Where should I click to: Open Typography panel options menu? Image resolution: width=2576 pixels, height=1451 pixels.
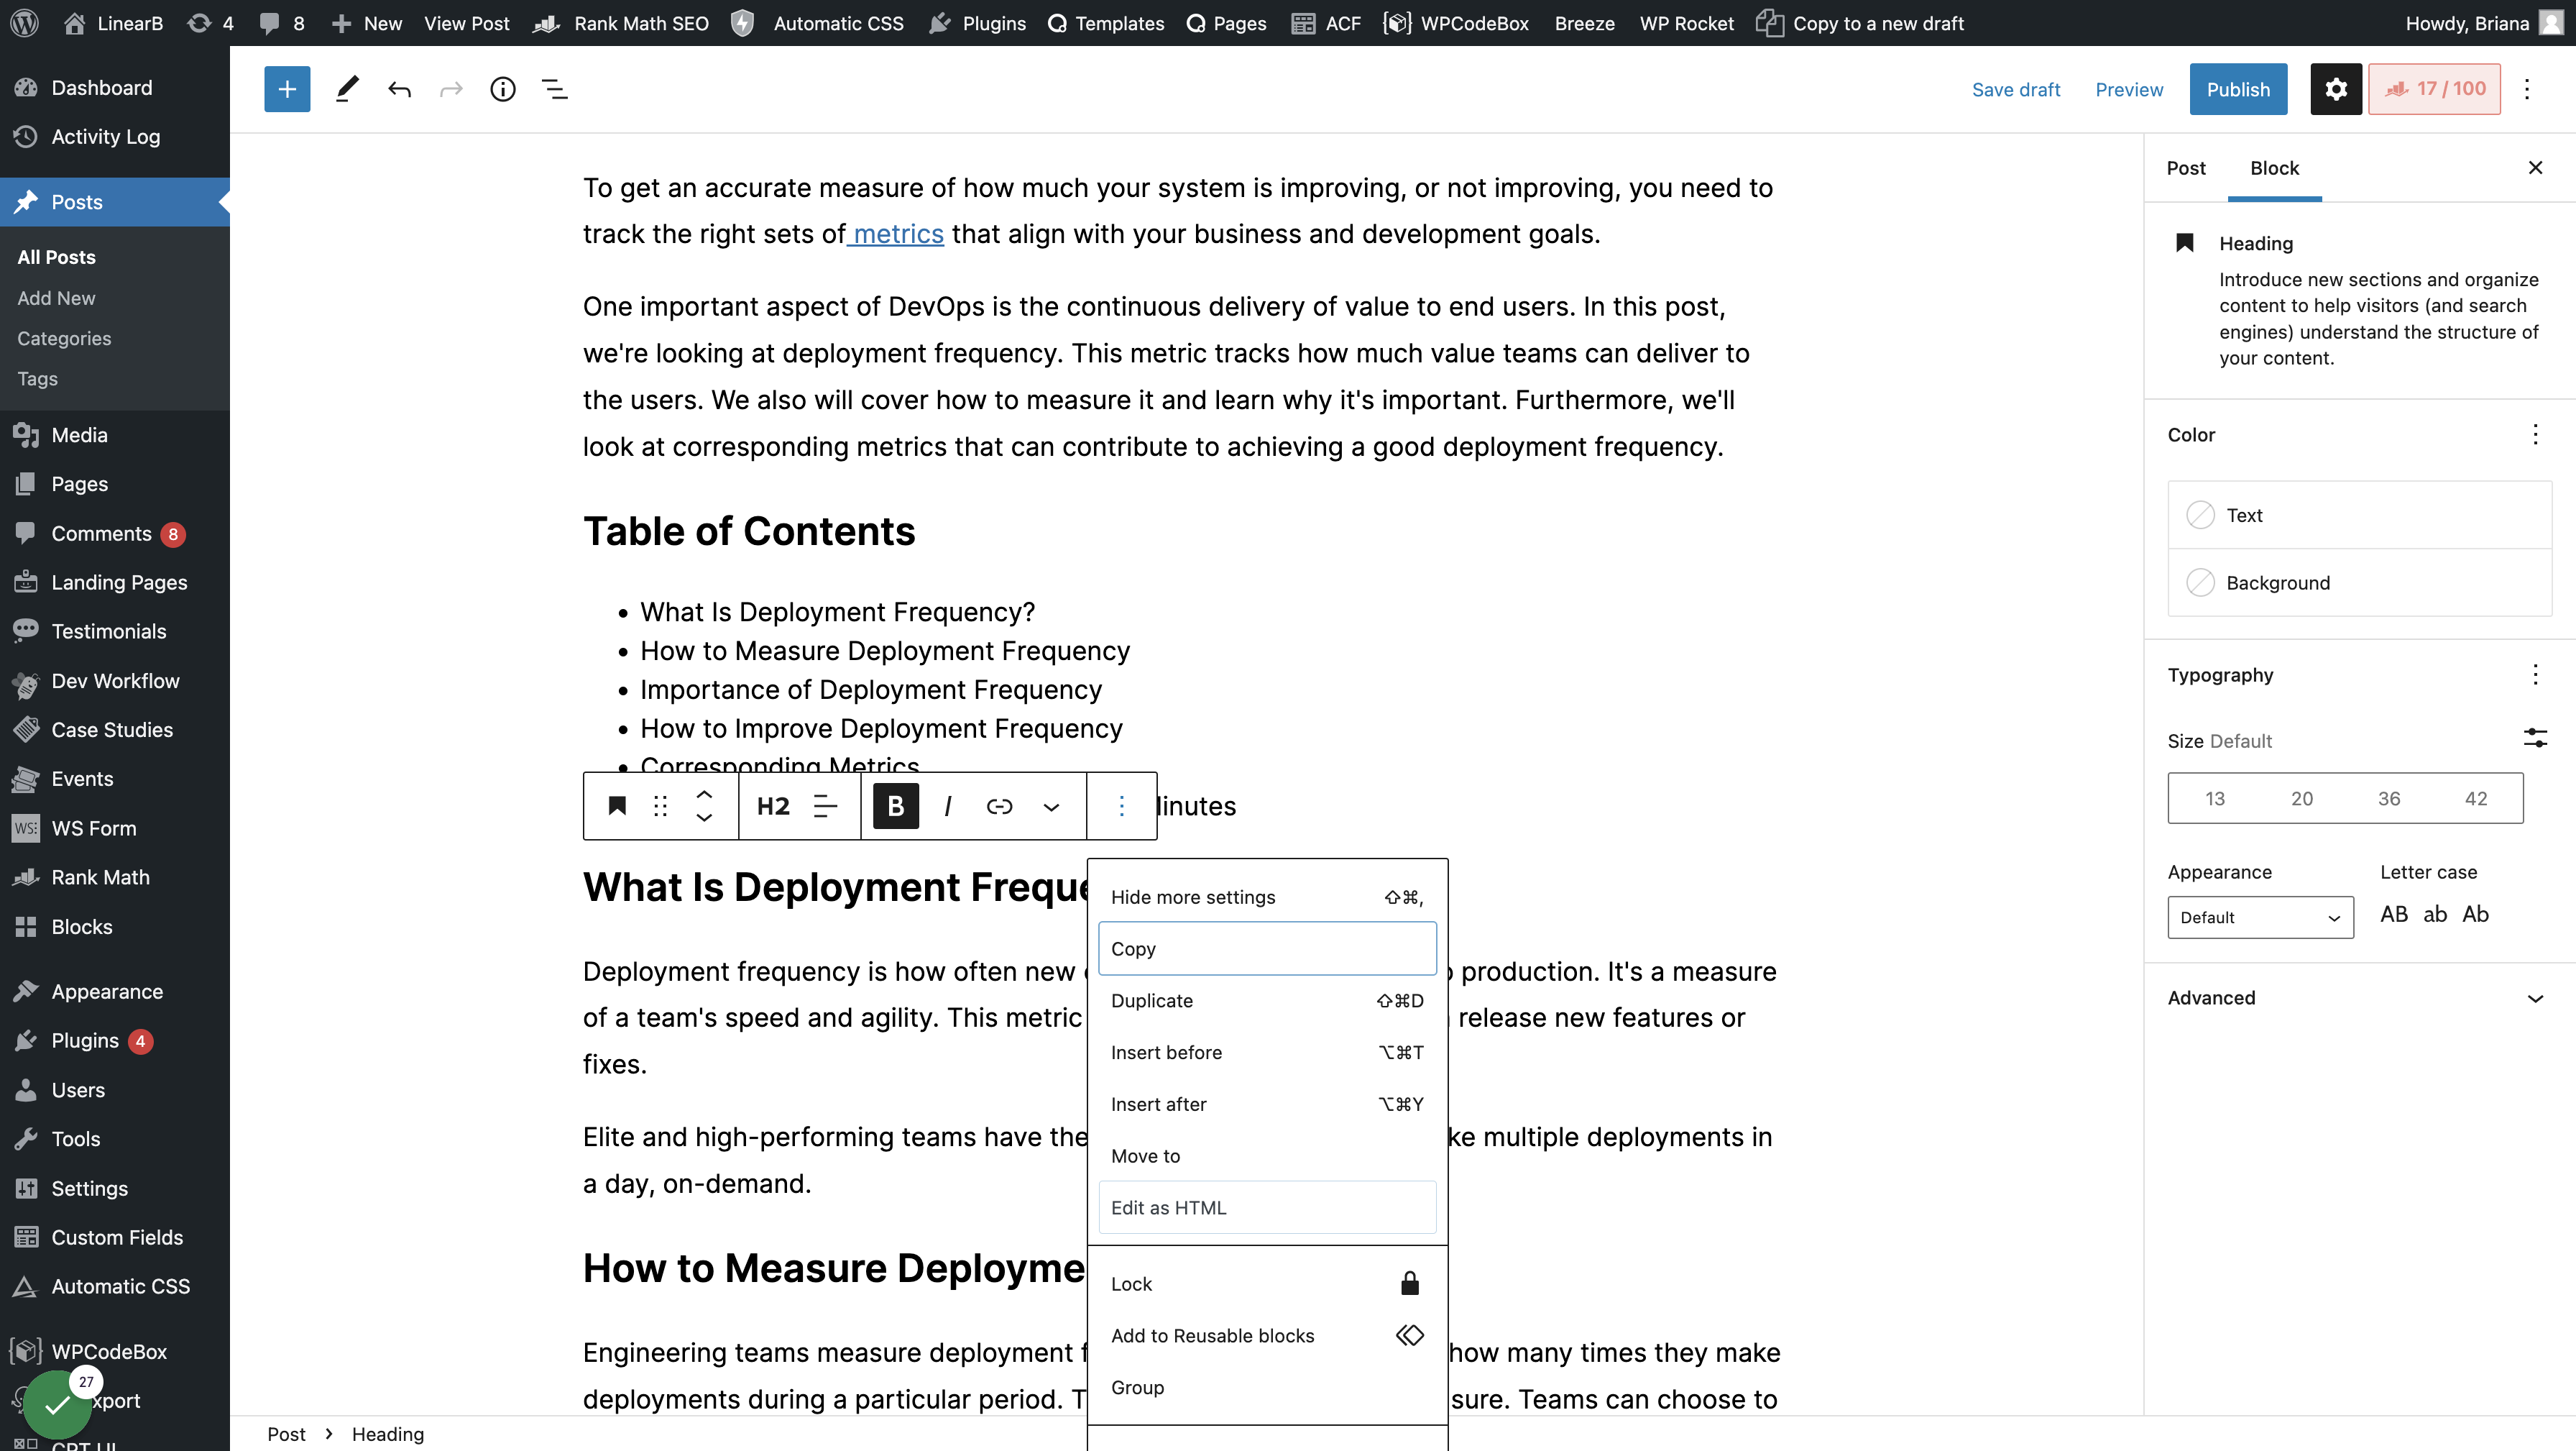pyautogui.click(x=2535, y=674)
